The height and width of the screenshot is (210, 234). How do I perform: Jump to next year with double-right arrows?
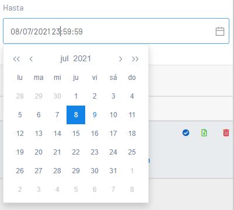(x=135, y=59)
